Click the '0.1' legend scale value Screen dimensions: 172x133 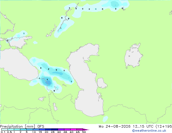point(3,132)
